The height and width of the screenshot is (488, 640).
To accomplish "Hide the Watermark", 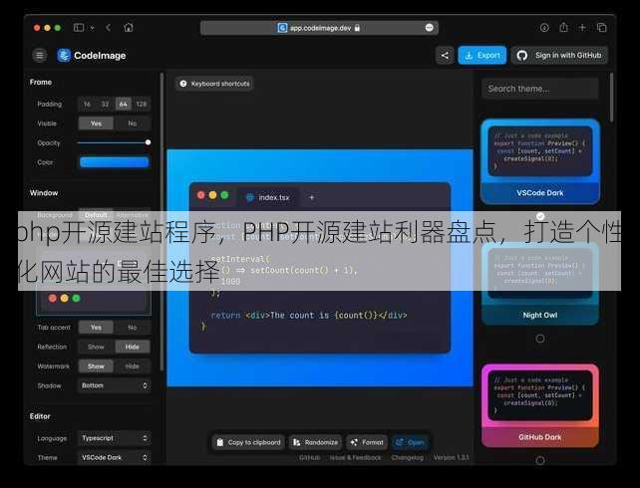I will (x=133, y=366).
